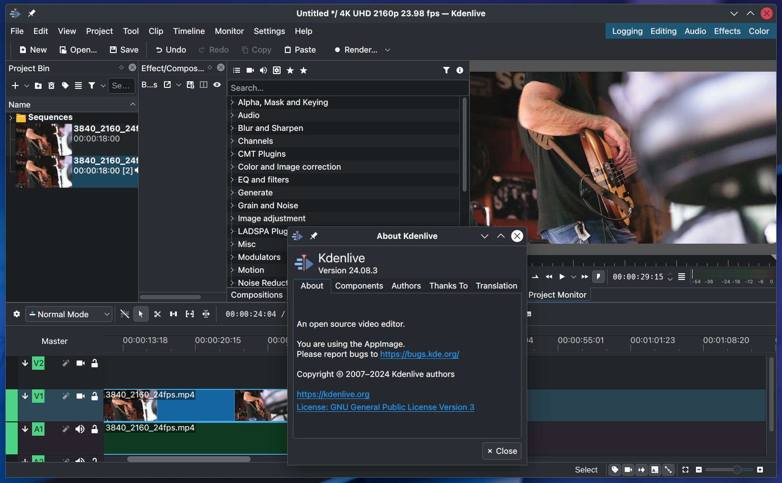Click the fit zoom to project icon in status bar
Screen dimensions: 782x483
coord(685,470)
